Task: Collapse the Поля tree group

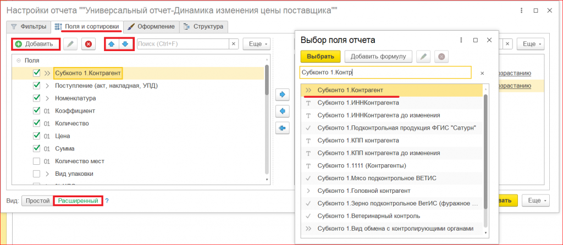Action: [18, 60]
